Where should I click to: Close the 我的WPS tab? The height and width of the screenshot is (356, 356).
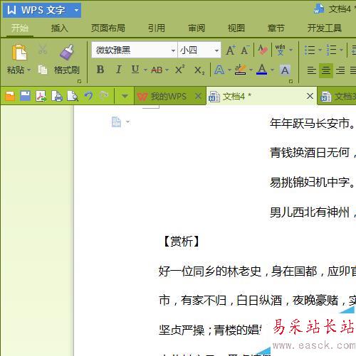198,96
